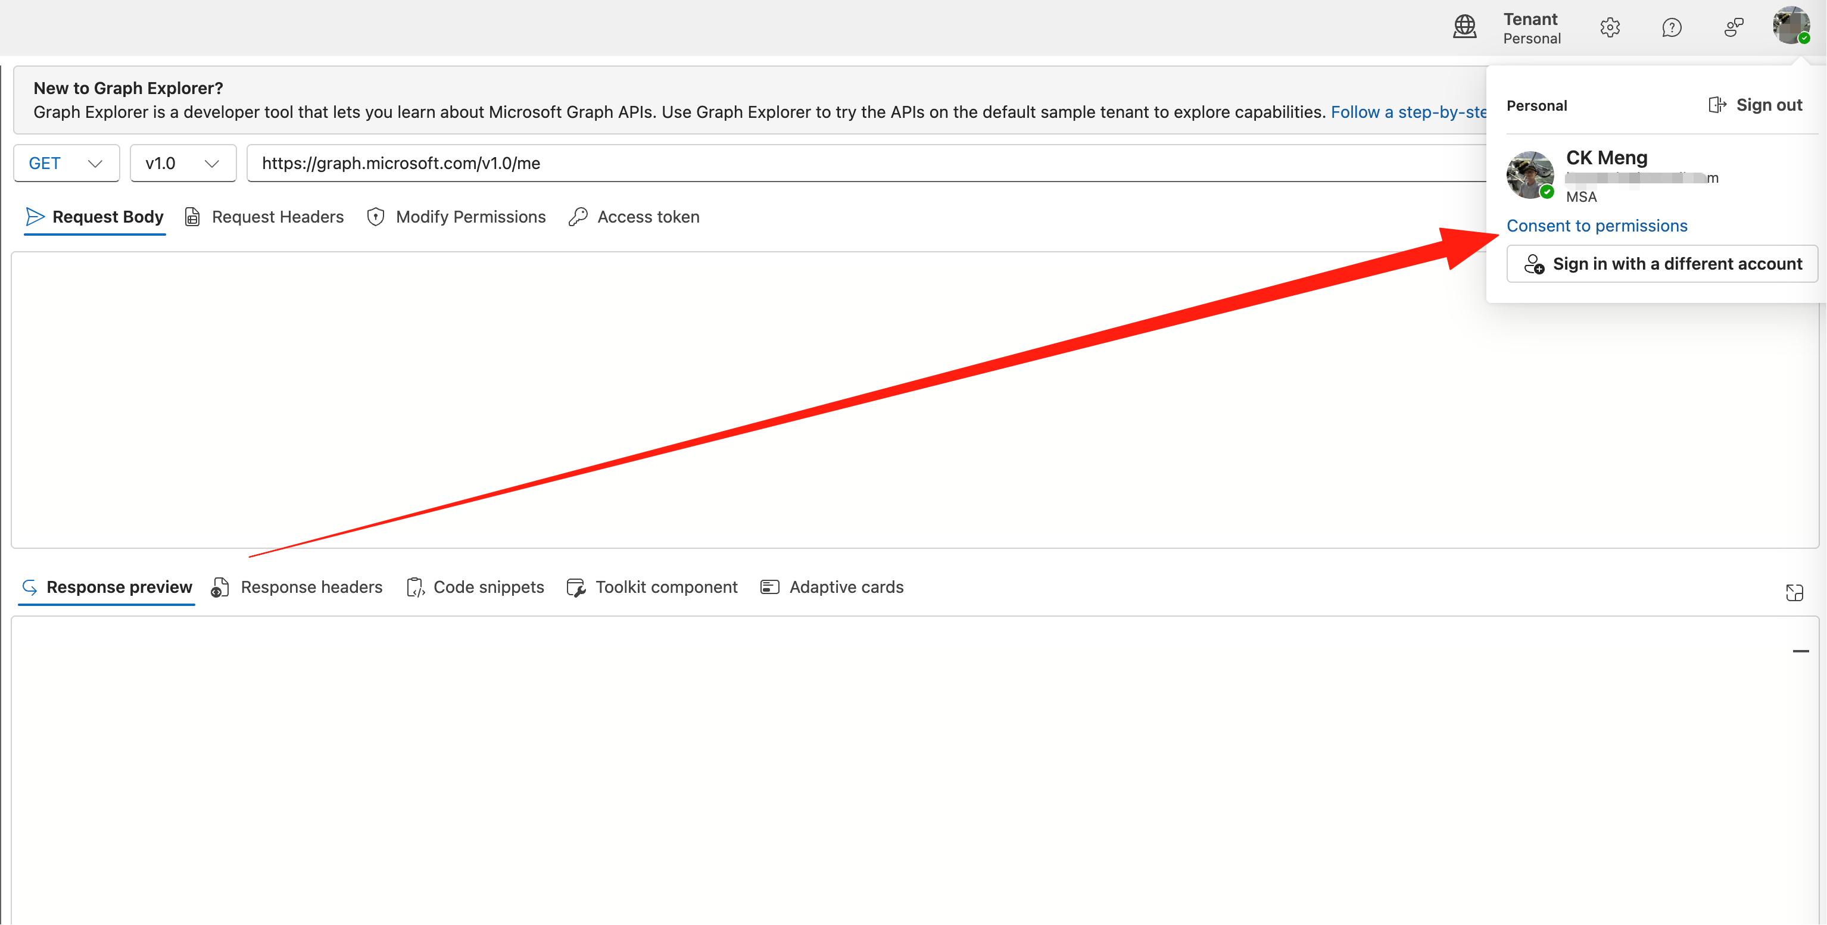Expand response area with expand icon
The image size is (1827, 925).
[1794, 593]
